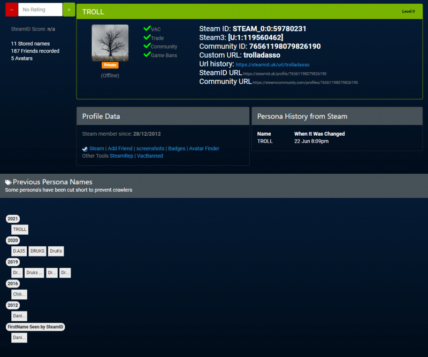
Task: Click the 'Druks ...' persona tag
Action: coord(34,273)
